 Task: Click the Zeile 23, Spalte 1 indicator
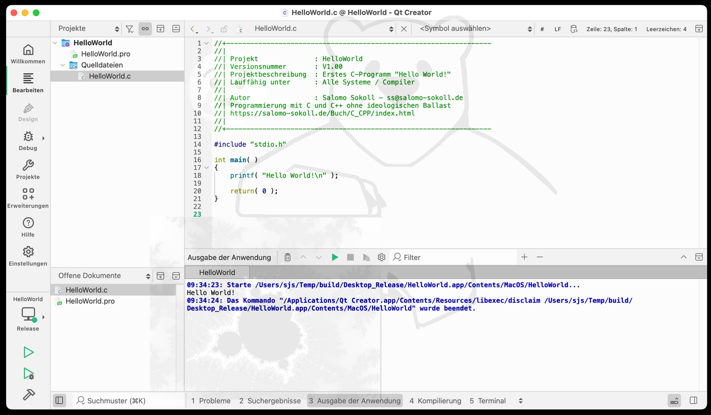[612, 29]
